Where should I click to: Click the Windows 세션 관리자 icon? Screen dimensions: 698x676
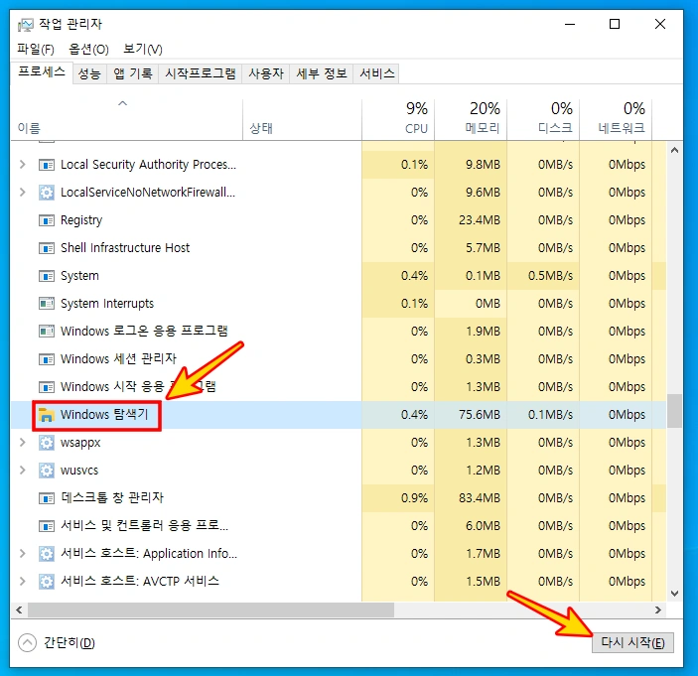click(47, 359)
